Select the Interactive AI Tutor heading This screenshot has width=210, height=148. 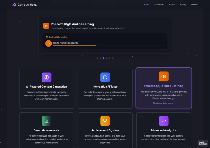pyautogui.click(x=105, y=87)
